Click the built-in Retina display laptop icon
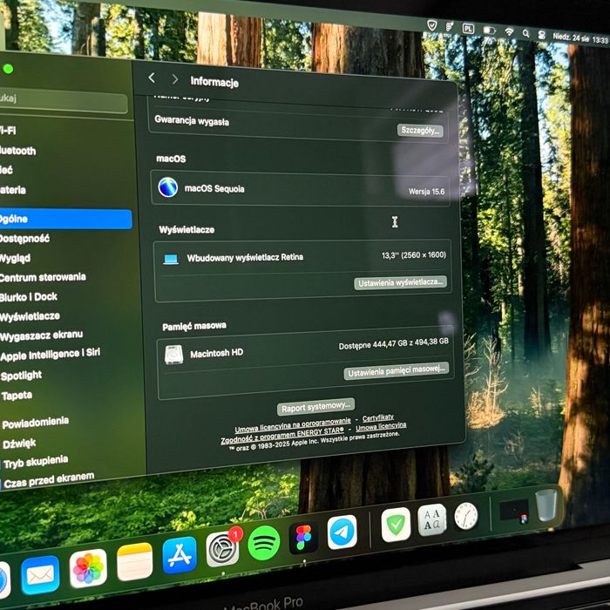This screenshot has height=610, width=610. click(x=171, y=259)
